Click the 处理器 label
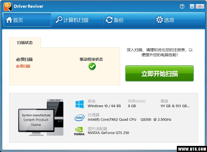Viewport: 207px width, 152px height. (94, 115)
